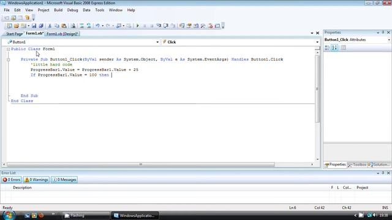Viewport: 392px width, 220px height.
Task: Collapse the Button1_Click Sub region
Action: (8, 60)
